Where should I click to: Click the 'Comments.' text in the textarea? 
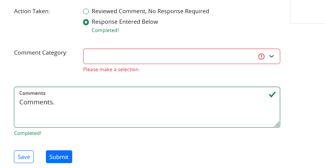point(37,102)
